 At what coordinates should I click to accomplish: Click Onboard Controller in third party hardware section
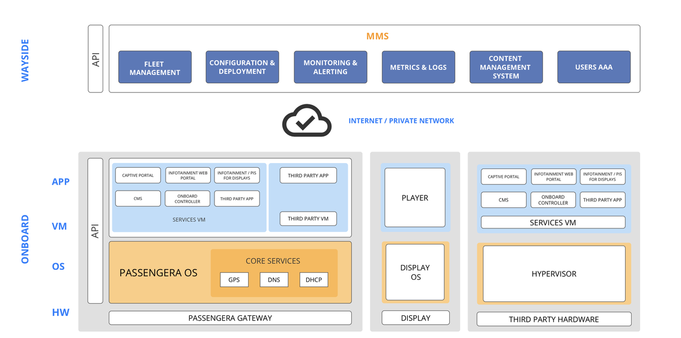point(554,200)
